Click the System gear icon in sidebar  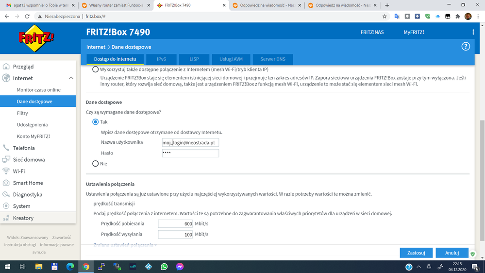point(6,206)
